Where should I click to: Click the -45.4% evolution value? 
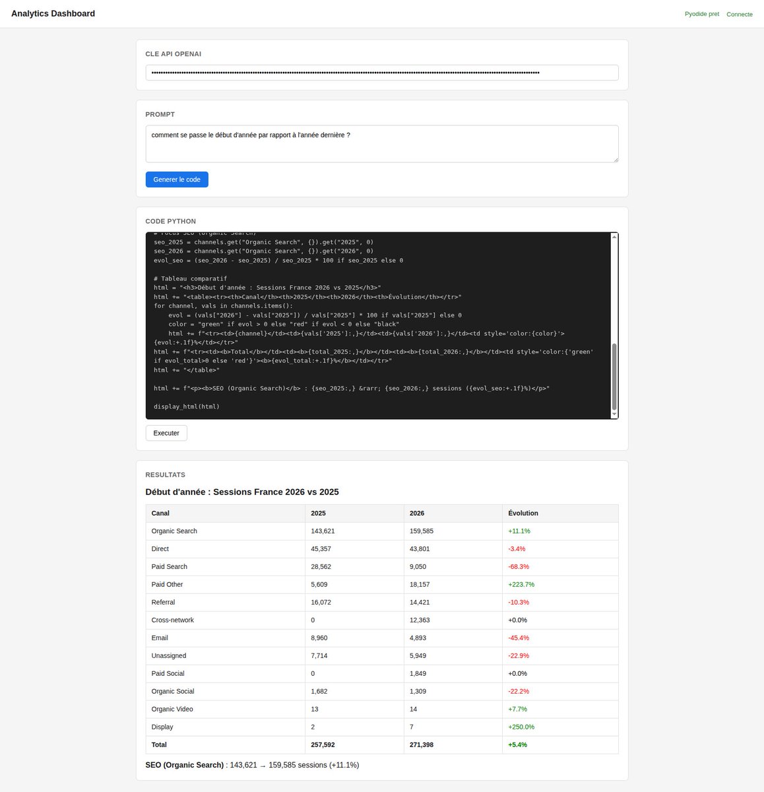[519, 638]
